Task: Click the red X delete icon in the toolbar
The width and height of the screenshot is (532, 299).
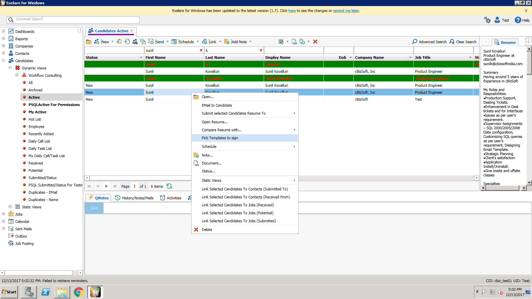Action: point(315,42)
